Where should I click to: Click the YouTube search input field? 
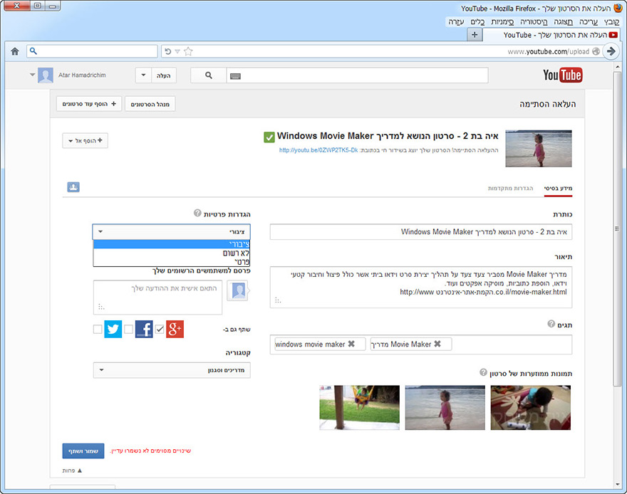point(358,75)
